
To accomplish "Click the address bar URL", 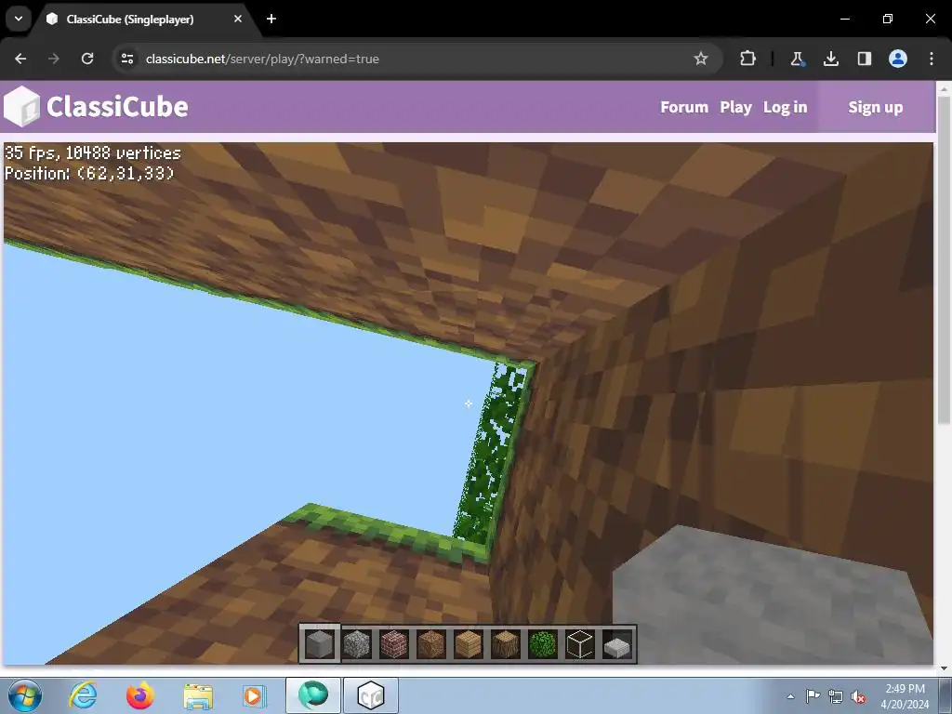I will click(262, 59).
